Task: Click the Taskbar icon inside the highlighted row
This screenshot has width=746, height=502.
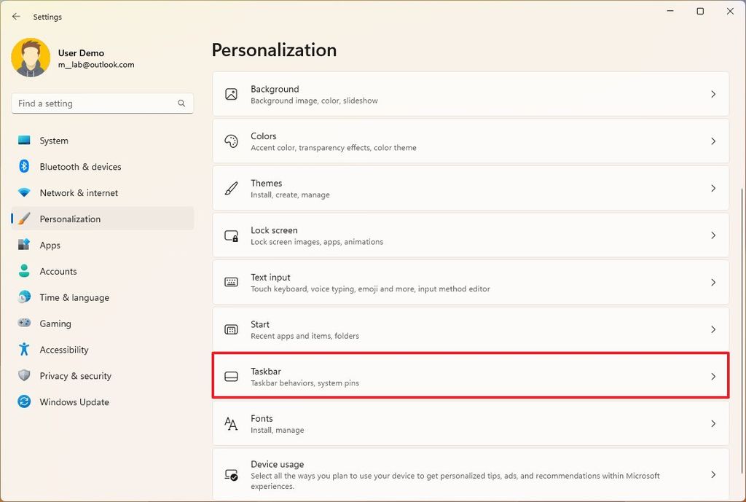Action: pyautogui.click(x=231, y=376)
